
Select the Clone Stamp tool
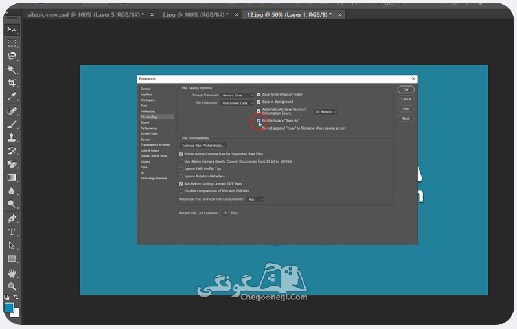[x=12, y=137]
